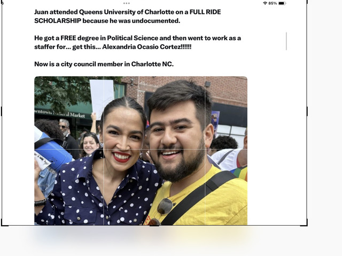This screenshot has height=256, width=342.
Task: Click the 'FULL RIDE SCHOLARSHIP' text
Action: point(128,17)
